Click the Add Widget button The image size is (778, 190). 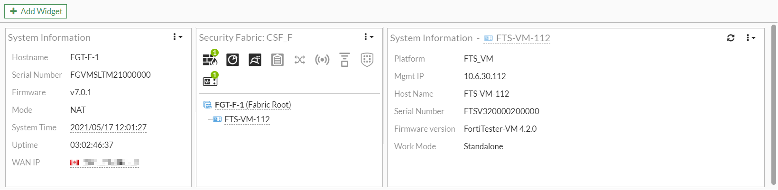click(36, 11)
